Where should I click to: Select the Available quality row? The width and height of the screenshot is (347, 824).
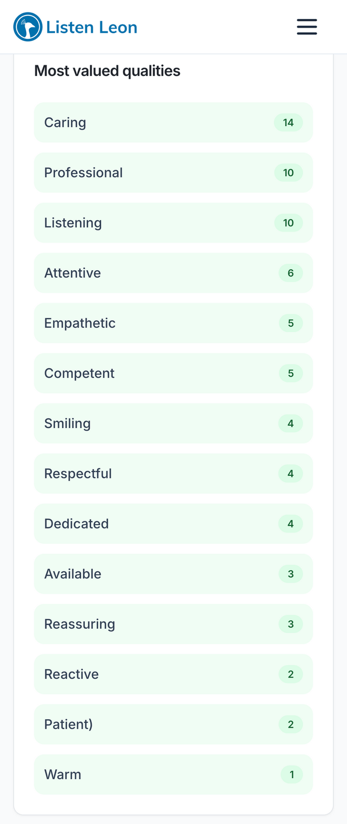tap(173, 574)
